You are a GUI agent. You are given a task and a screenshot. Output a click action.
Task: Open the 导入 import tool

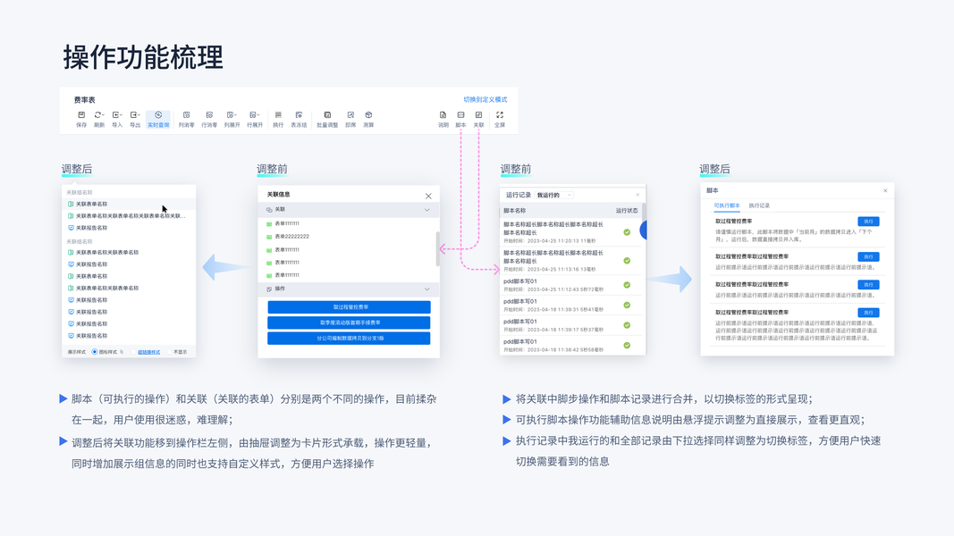tap(117, 119)
